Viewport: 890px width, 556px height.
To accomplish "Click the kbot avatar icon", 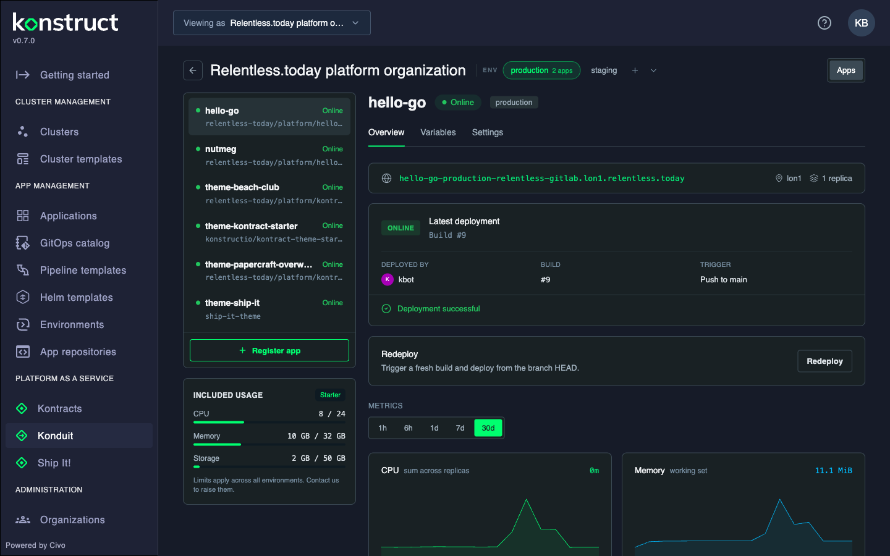I will pos(388,279).
